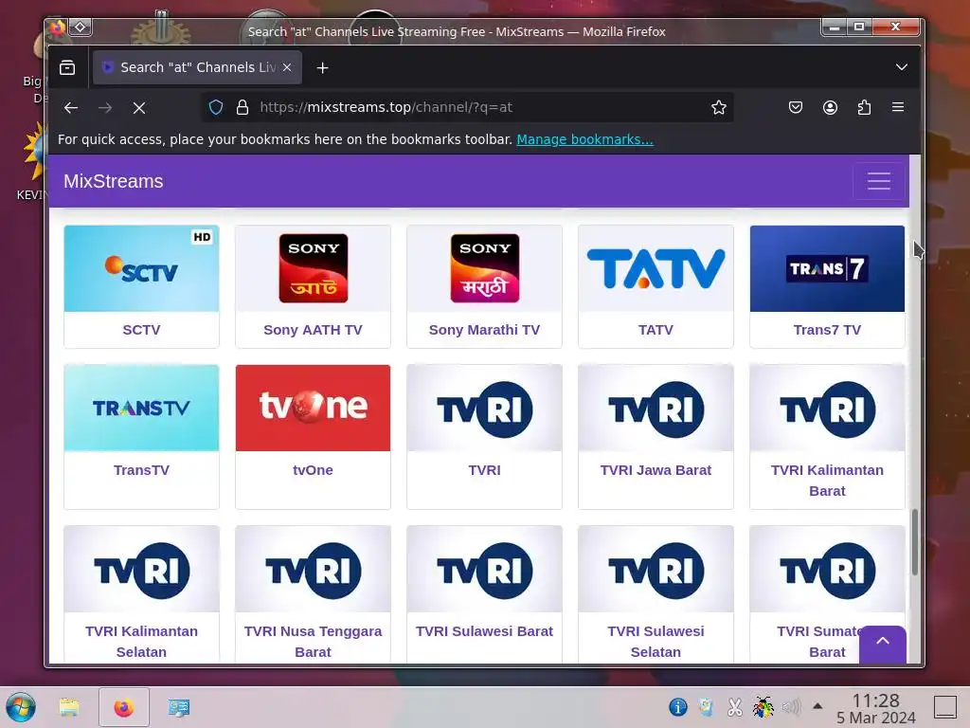Open the bug-shaped tray icon

(x=763, y=706)
